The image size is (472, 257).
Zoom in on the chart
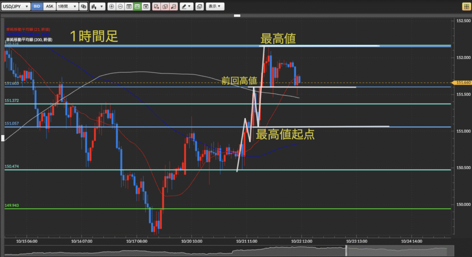coord(112,7)
